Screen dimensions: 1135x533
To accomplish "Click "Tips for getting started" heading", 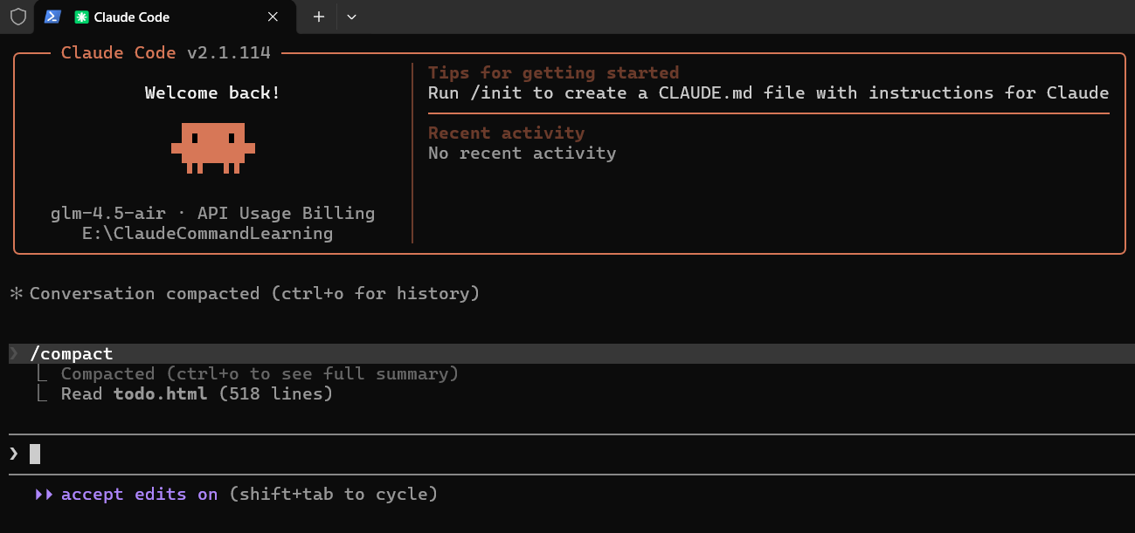I will [553, 73].
